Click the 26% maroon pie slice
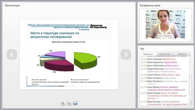 (x=59, y=65)
